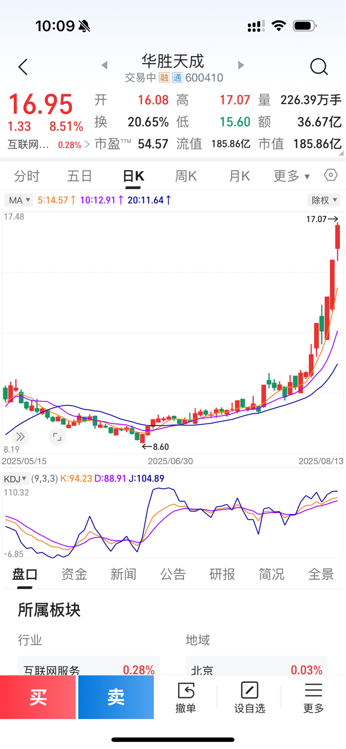Image resolution: width=346 pixels, height=749 pixels.
Task: Tap the stock code 600410
Action: click(x=204, y=78)
